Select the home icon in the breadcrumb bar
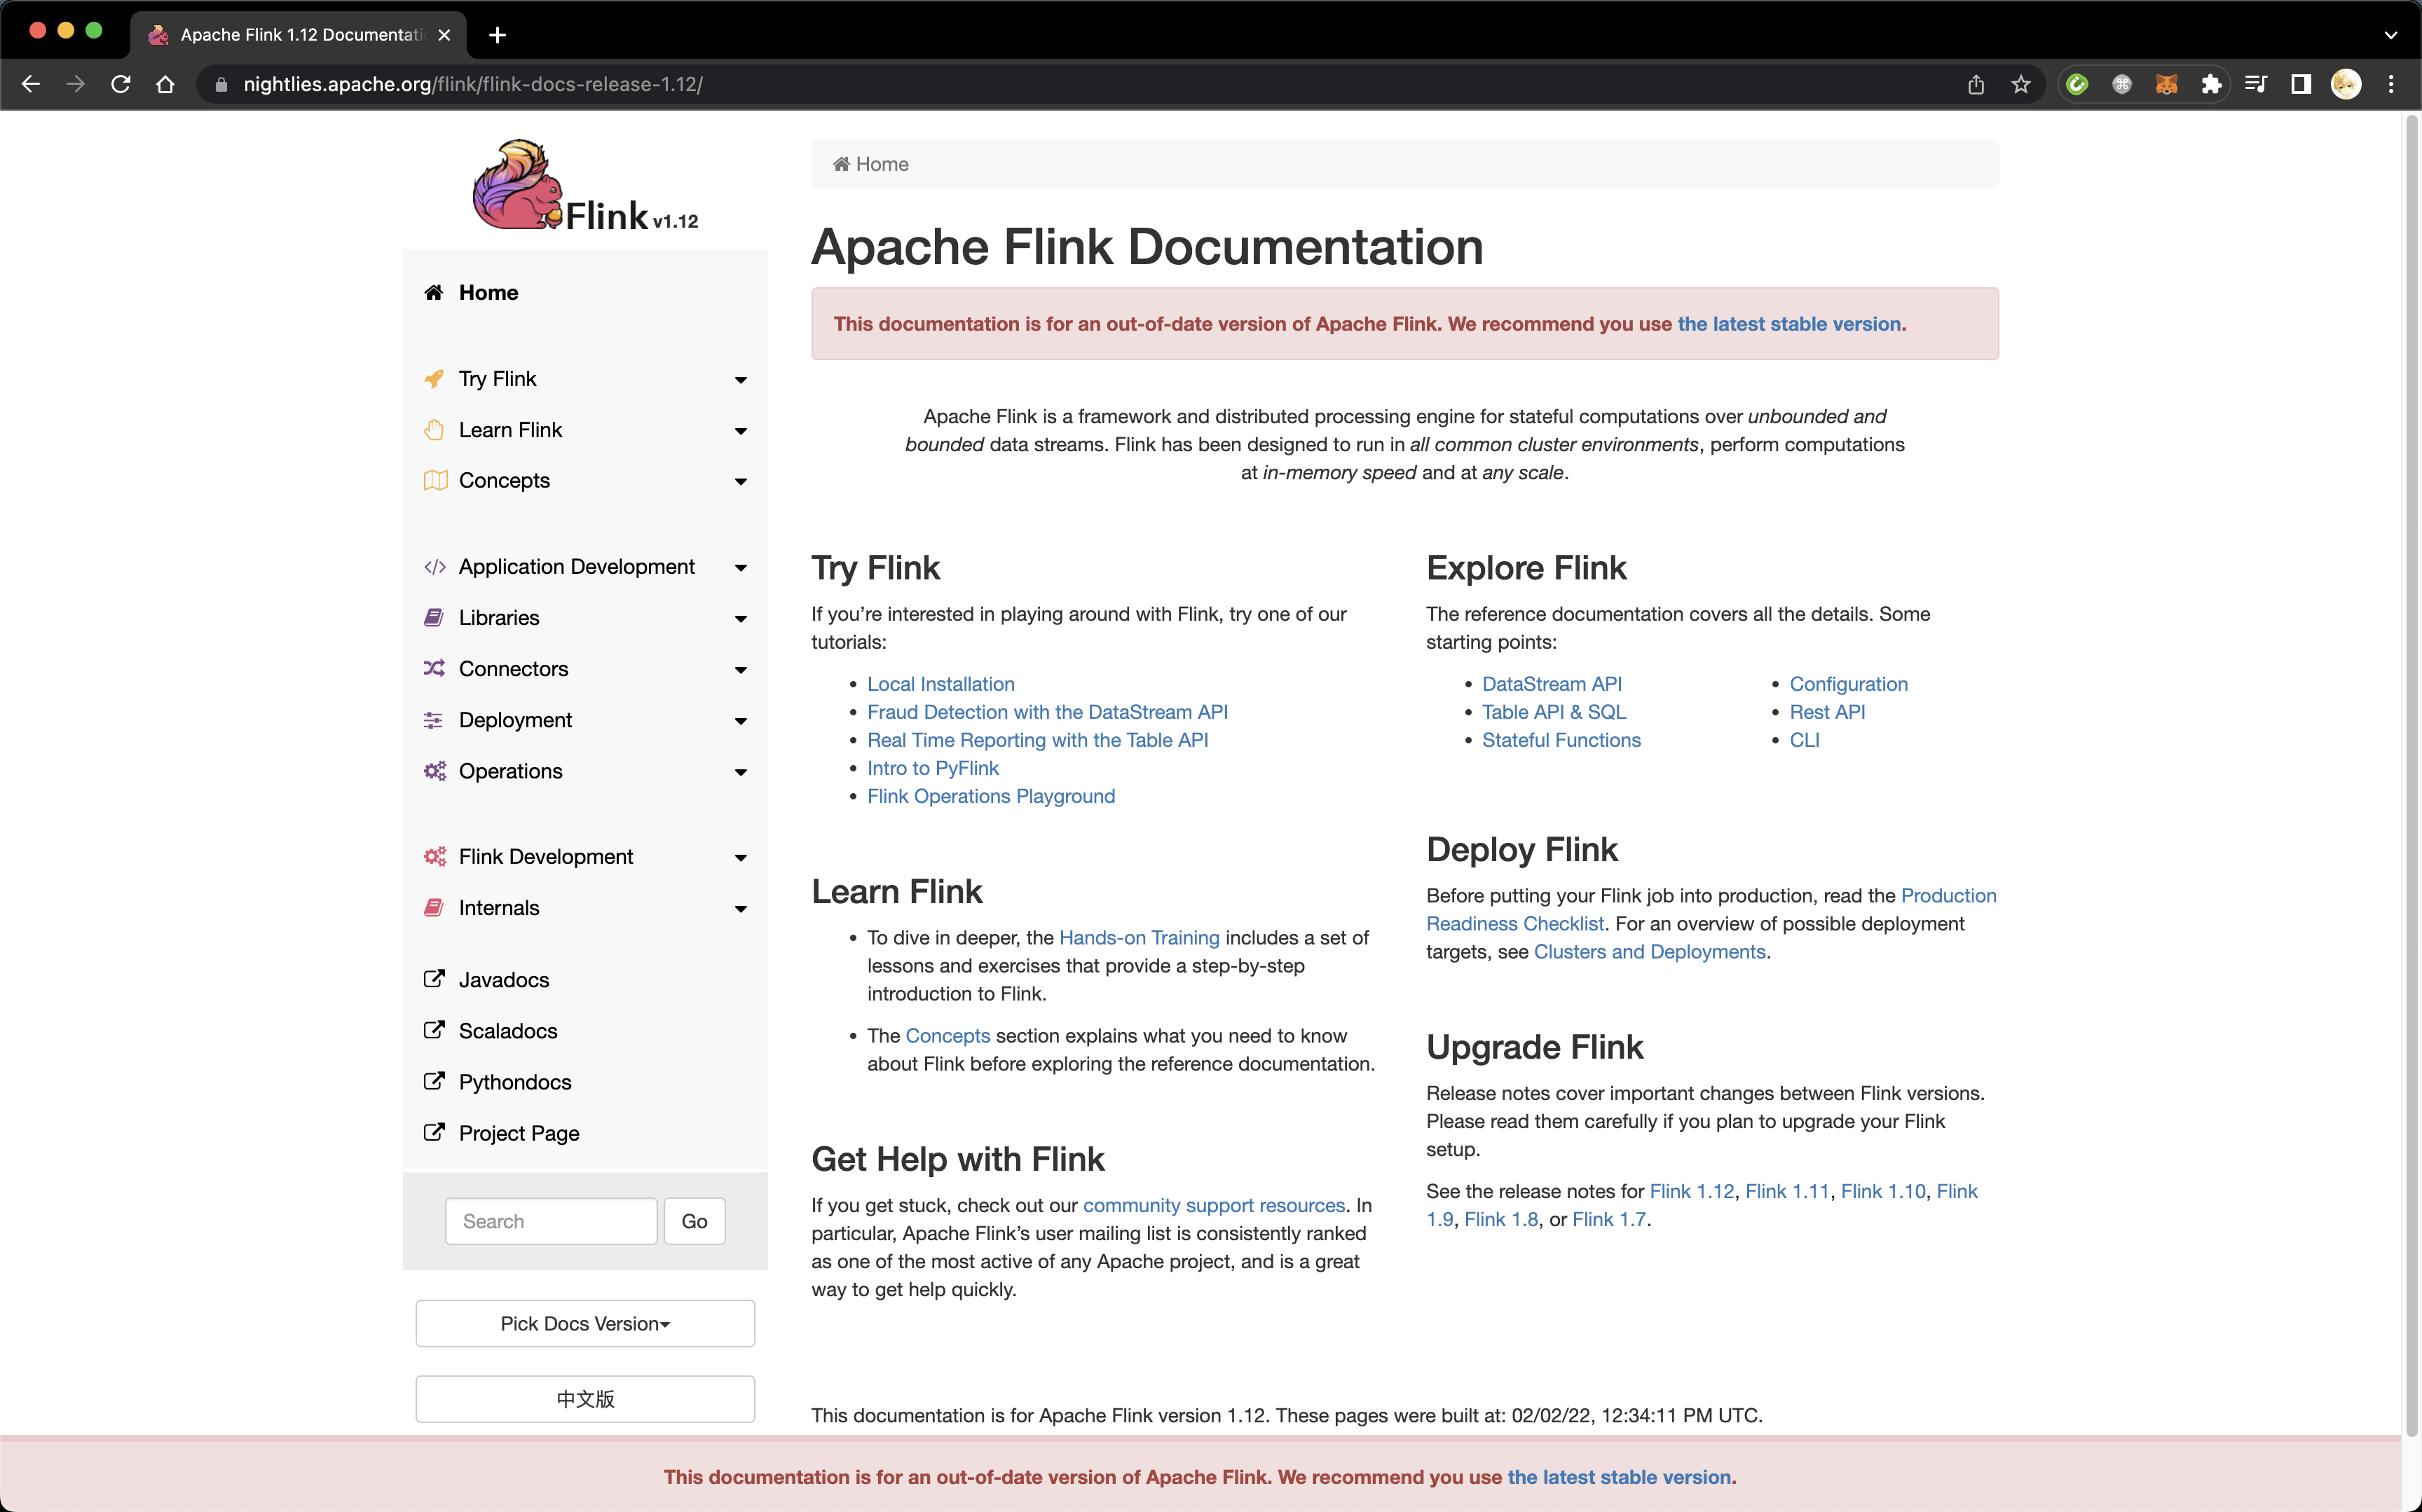 [841, 164]
